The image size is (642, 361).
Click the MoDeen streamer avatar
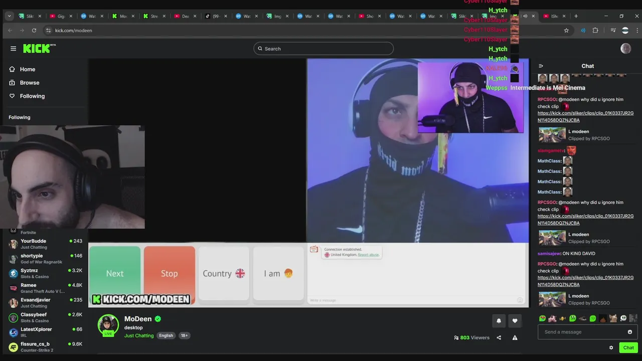(108, 325)
